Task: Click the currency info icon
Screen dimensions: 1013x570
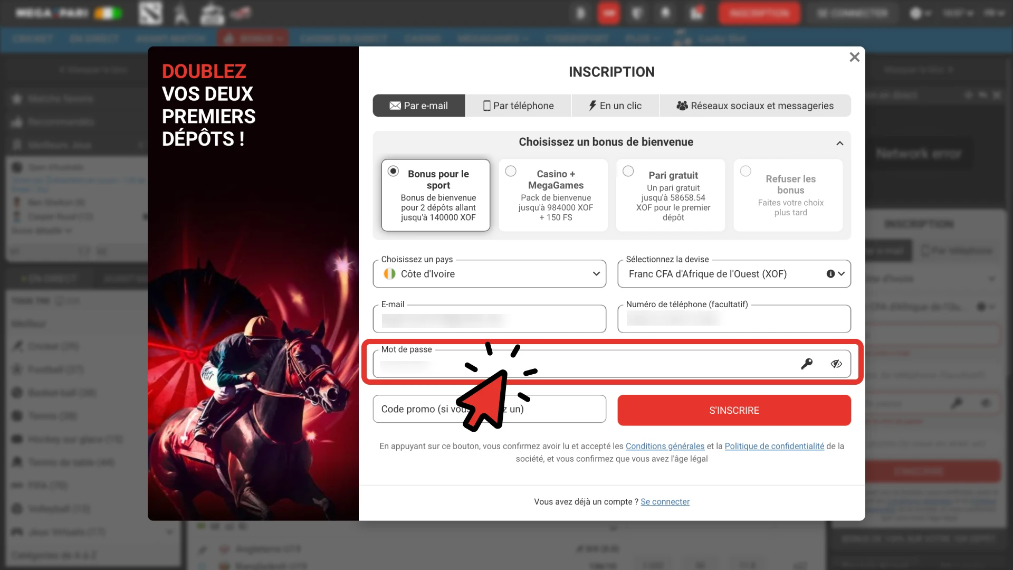Action: tap(830, 274)
